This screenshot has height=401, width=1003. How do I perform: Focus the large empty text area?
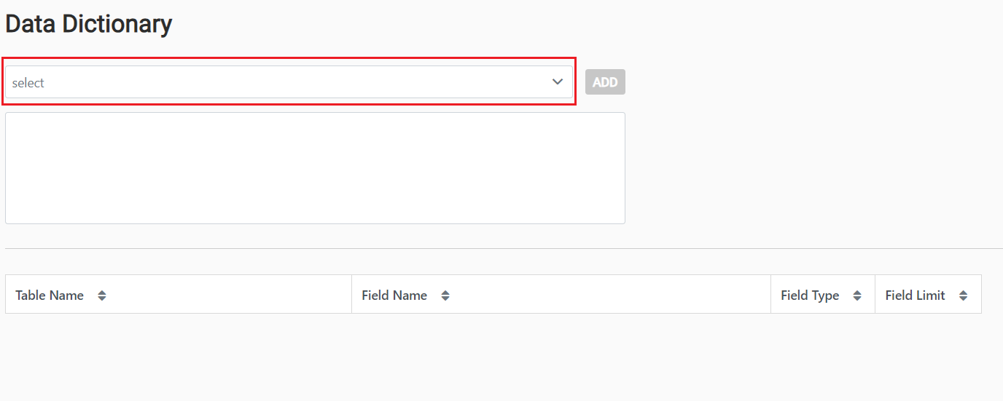click(315, 168)
